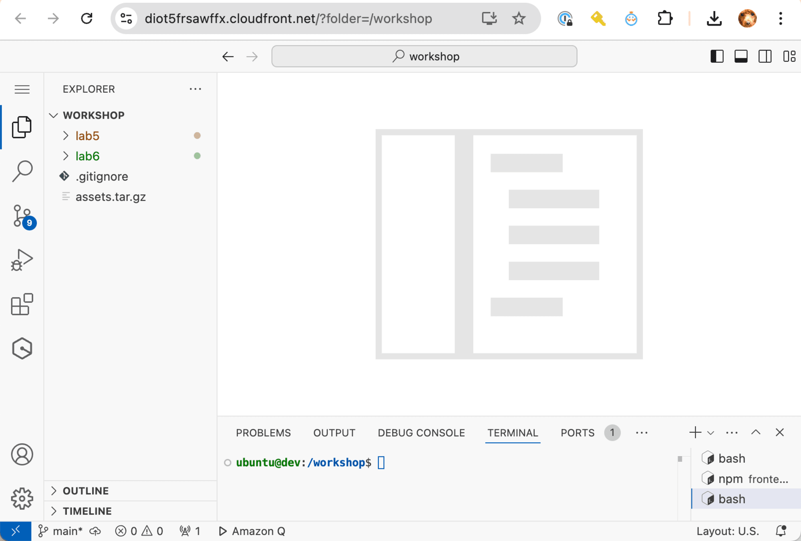Expand the lab5 folder
Viewport: 801px width, 541px height.
[x=131, y=136]
